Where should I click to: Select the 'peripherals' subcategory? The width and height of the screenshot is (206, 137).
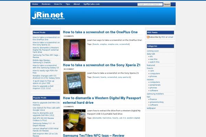pyautogui.click(x=155, y=85)
